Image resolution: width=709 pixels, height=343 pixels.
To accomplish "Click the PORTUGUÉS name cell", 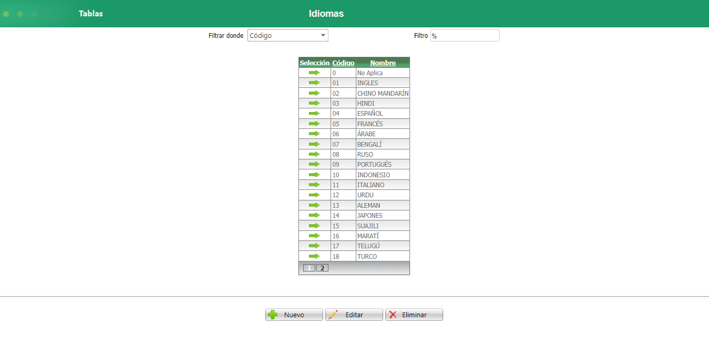I will [383, 165].
